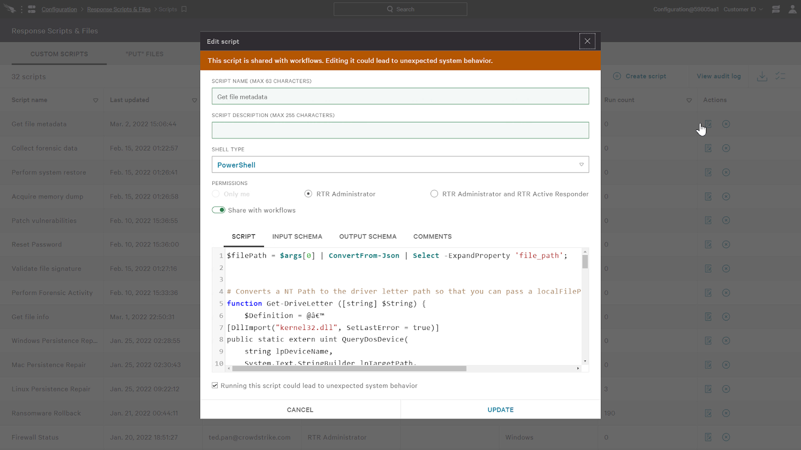
Task: Edit the Perform system restore script
Action: 708,172
